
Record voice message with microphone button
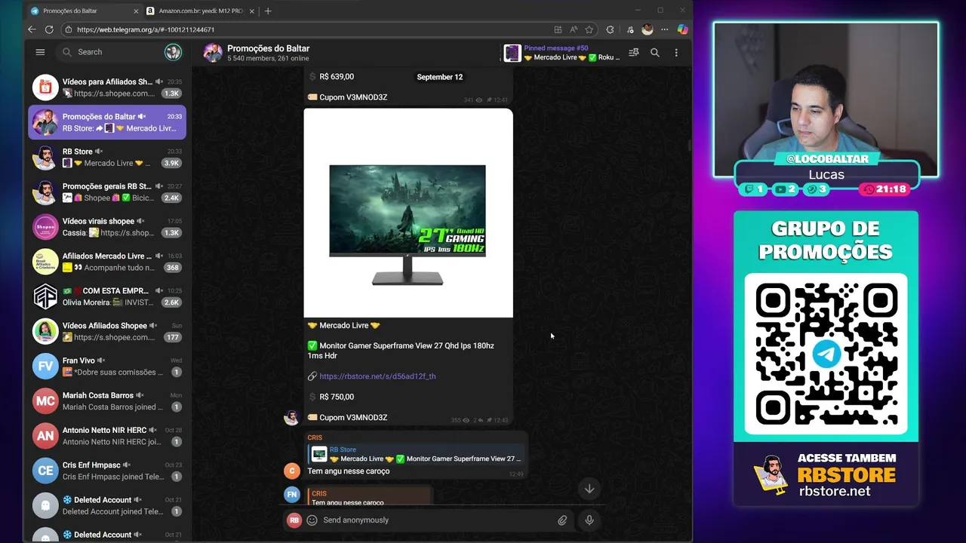589,520
